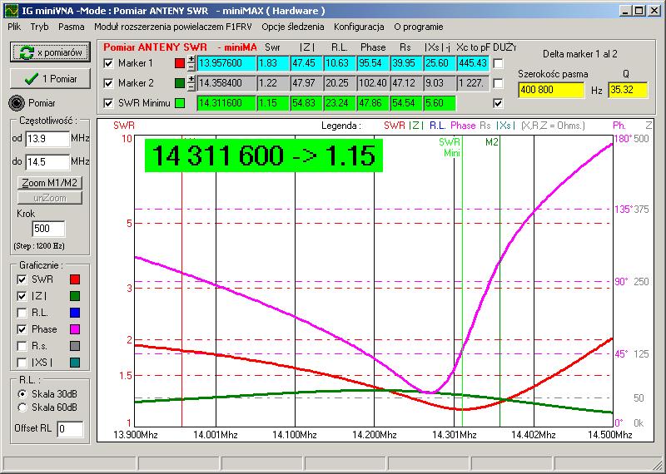The image size is (666, 474).
Task: Click the light green SWR Minimu color square
Action: click(181, 103)
